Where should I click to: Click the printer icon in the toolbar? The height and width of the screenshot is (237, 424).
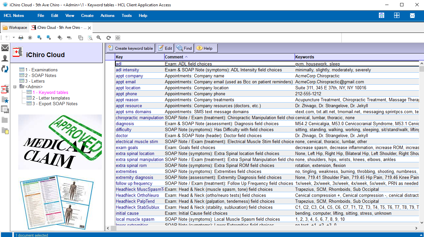[x=21, y=38]
